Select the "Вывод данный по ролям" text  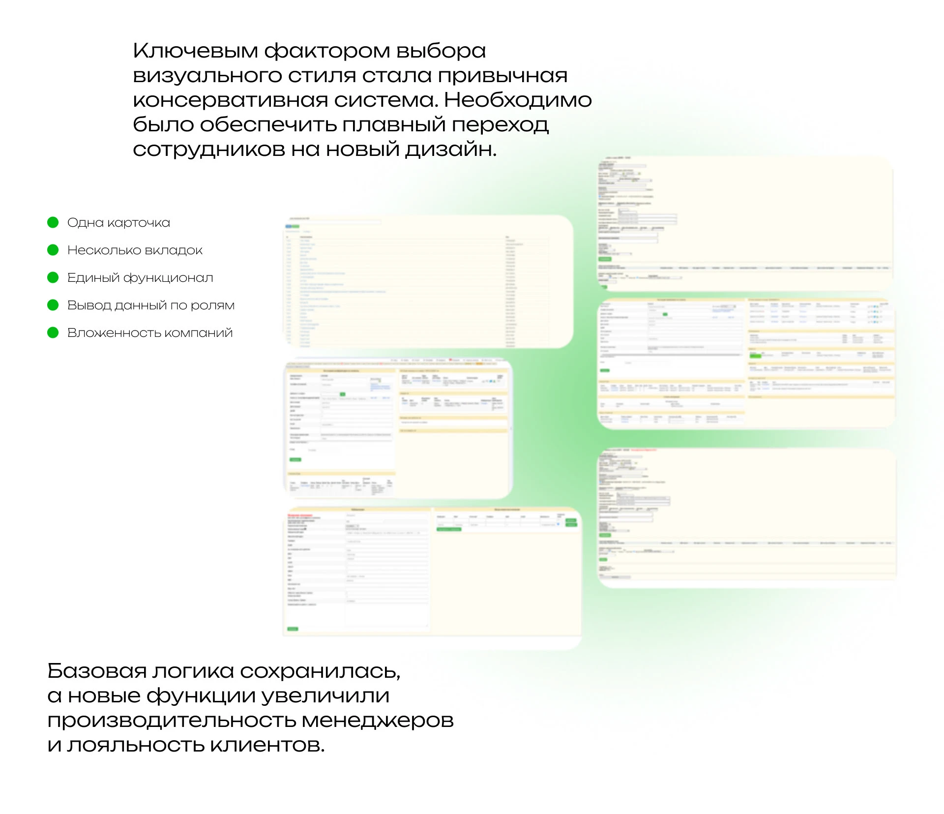(x=151, y=305)
